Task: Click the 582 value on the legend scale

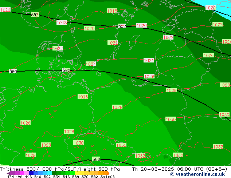Action: [94, 177]
